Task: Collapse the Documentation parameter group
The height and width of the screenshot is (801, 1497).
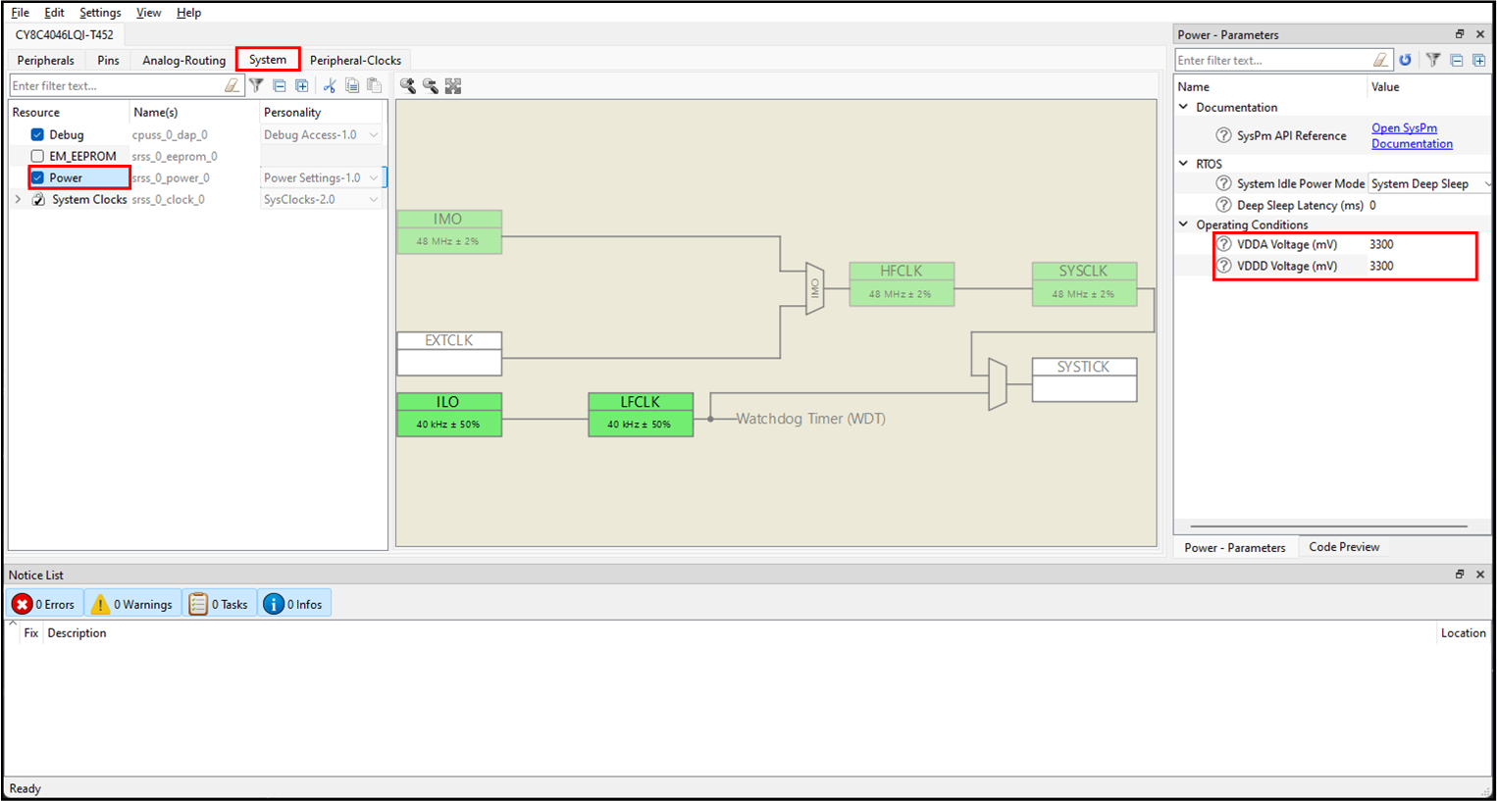Action: tap(1184, 107)
